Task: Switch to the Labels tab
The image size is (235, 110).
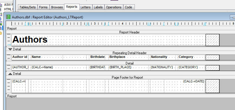Action: (98, 7)
